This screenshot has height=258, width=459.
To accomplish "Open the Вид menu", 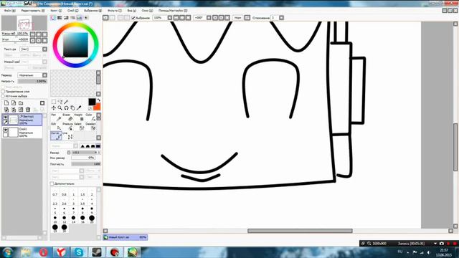I will [131, 11].
